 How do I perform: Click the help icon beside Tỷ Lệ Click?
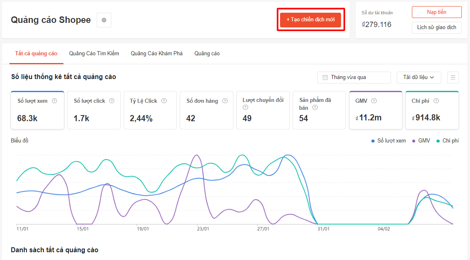pos(164,101)
